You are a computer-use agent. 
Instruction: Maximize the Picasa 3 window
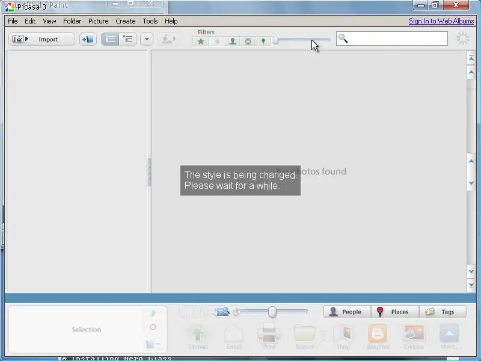[x=435, y=5]
